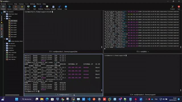Collapse the ldap folder

(x=5, y=39)
